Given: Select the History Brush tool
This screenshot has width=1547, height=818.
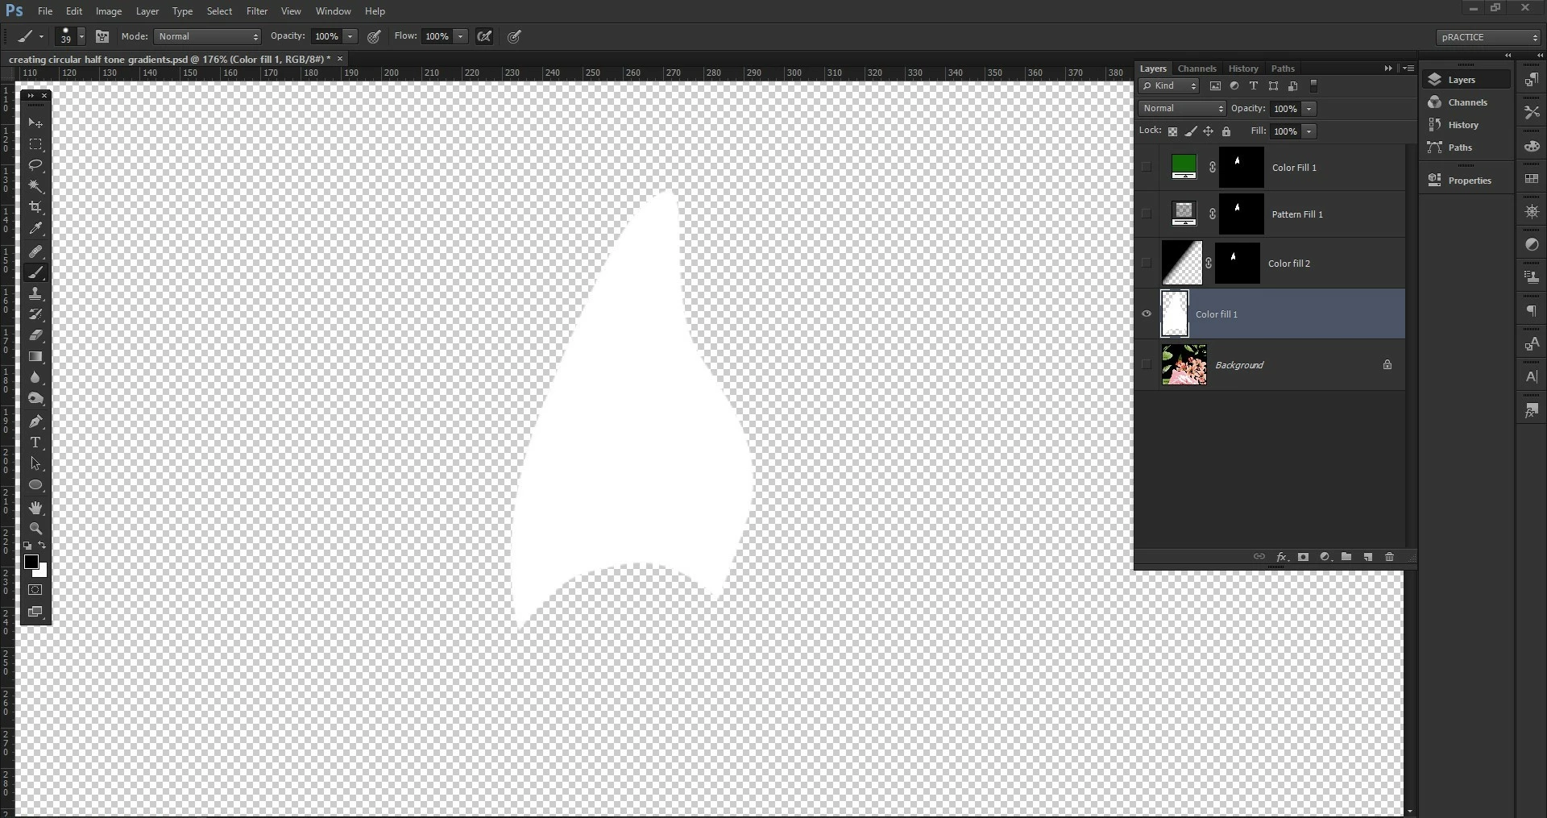Looking at the screenshot, I should (x=35, y=314).
